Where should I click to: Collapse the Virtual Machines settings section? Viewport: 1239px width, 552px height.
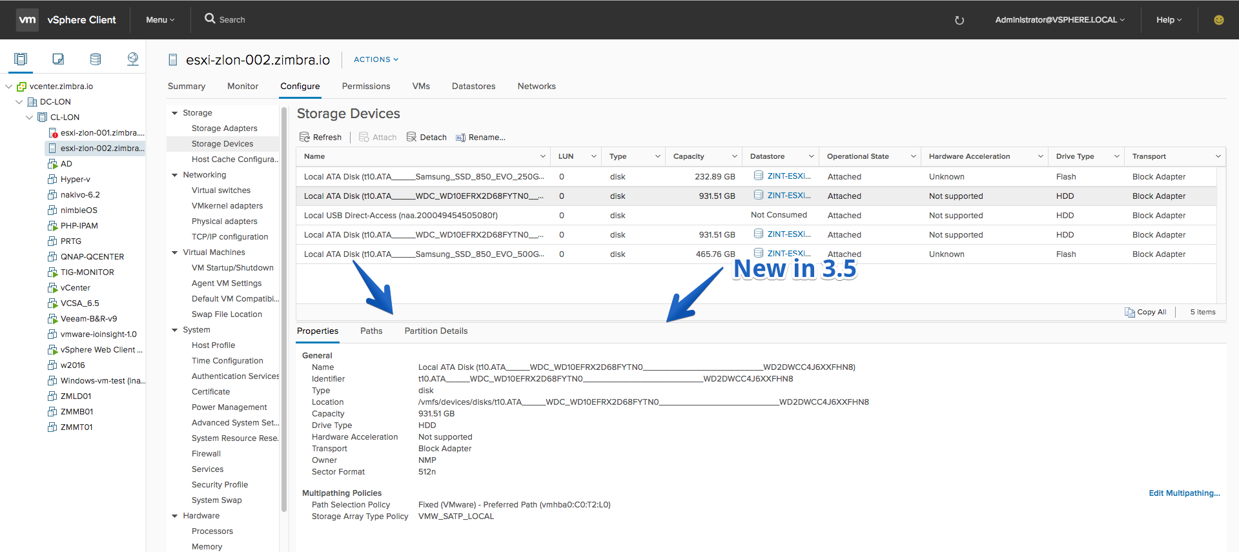174,252
